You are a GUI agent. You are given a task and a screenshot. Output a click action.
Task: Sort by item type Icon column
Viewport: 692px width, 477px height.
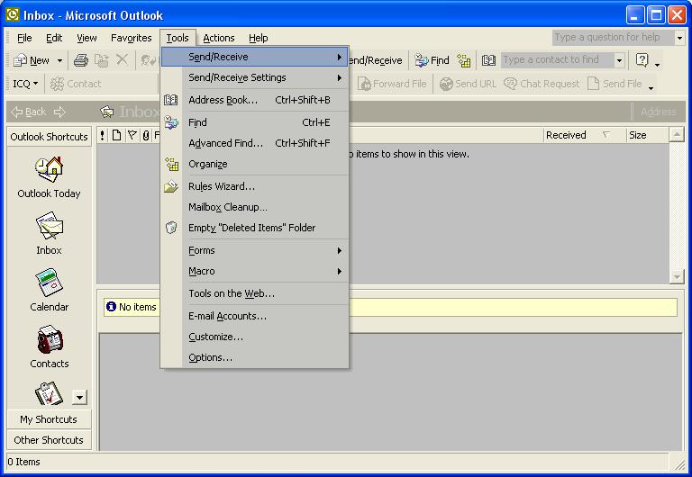pyautogui.click(x=116, y=135)
